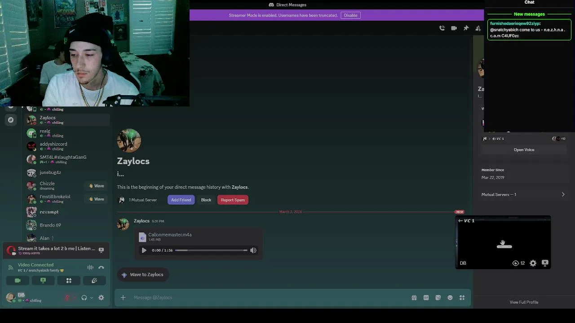Open noise suppression waveform icon

coord(90,267)
